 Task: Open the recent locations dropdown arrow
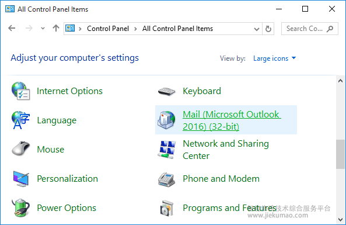[43, 28]
